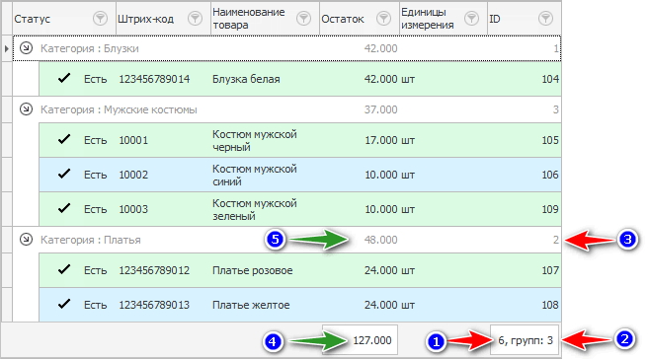648x359 pixels.
Task: Click the Мужские костюмы group subtotal 37.000
Action: (380, 109)
